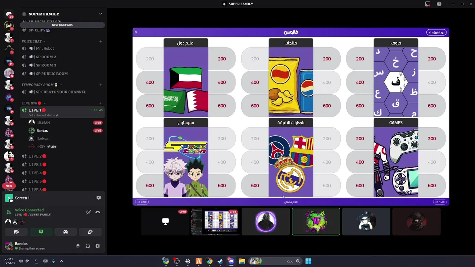
Task: Select user ! Leixsan in LIVE 1
Action: (x=62, y=138)
